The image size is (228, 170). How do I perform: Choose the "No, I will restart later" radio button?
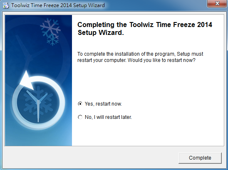pos(80,117)
